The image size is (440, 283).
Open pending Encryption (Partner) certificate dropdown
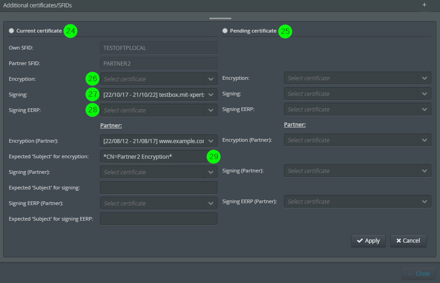tap(357, 140)
